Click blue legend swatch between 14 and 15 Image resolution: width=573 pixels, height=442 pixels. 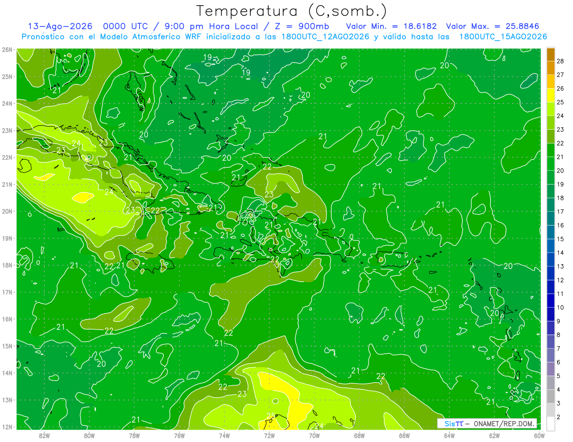click(551, 246)
